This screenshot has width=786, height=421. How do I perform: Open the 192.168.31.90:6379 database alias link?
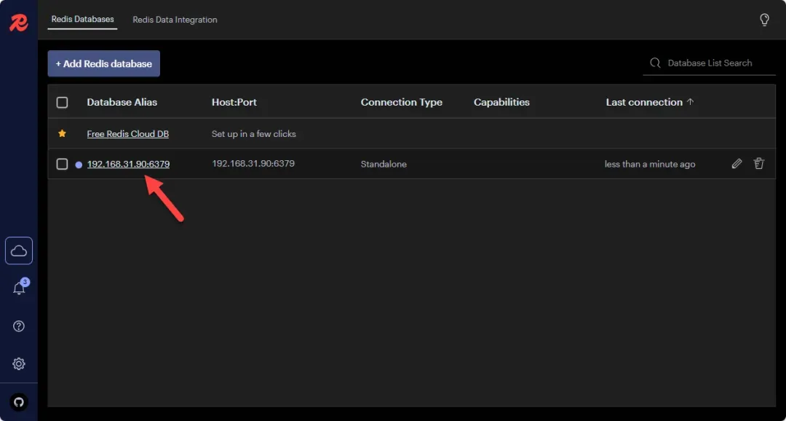coord(128,164)
